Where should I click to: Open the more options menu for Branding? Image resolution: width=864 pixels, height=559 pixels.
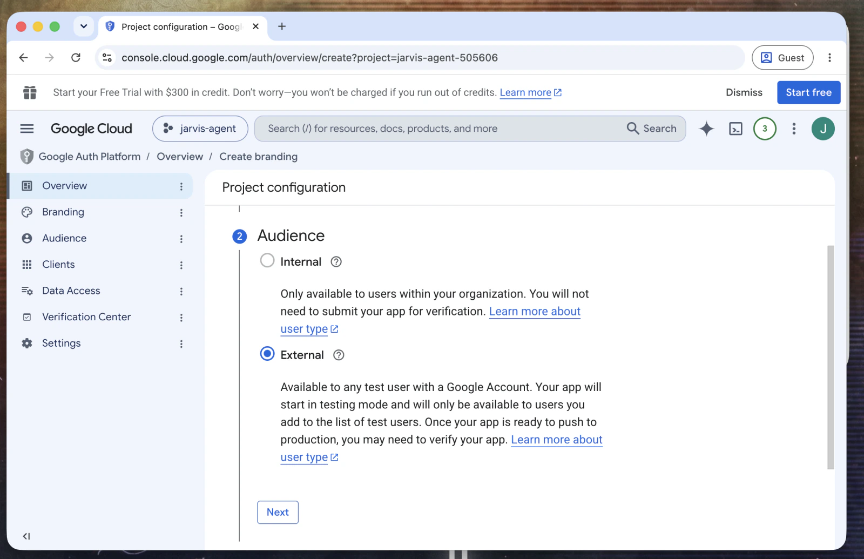(181, 213)
